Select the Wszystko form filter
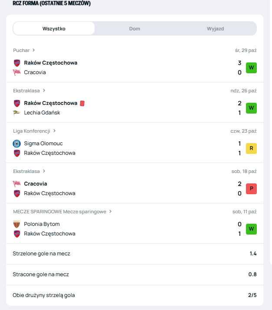Viewport: 272px width, 310px height. [x=54, y=29]
